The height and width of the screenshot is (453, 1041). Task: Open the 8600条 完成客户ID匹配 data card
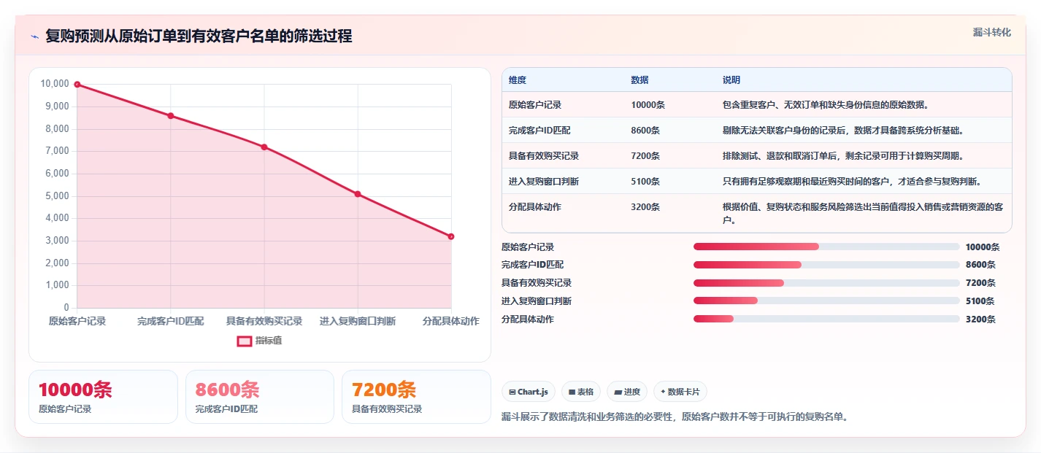[x=260, y=397]
